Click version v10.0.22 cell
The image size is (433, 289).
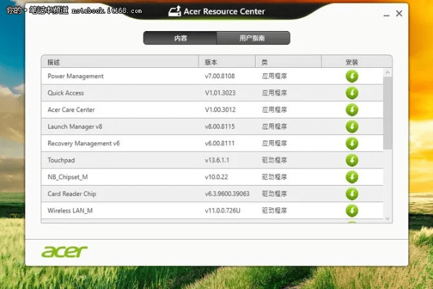(216, 177)
